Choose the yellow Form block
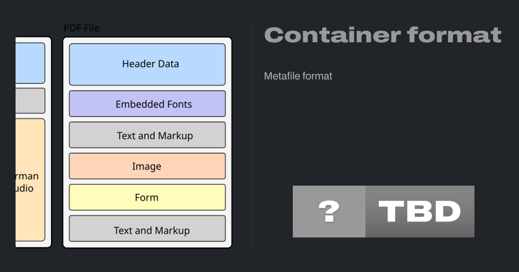This screenshot has height=272, width=519. coord(147,197)
